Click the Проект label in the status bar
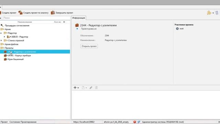 tap(4, 122)
